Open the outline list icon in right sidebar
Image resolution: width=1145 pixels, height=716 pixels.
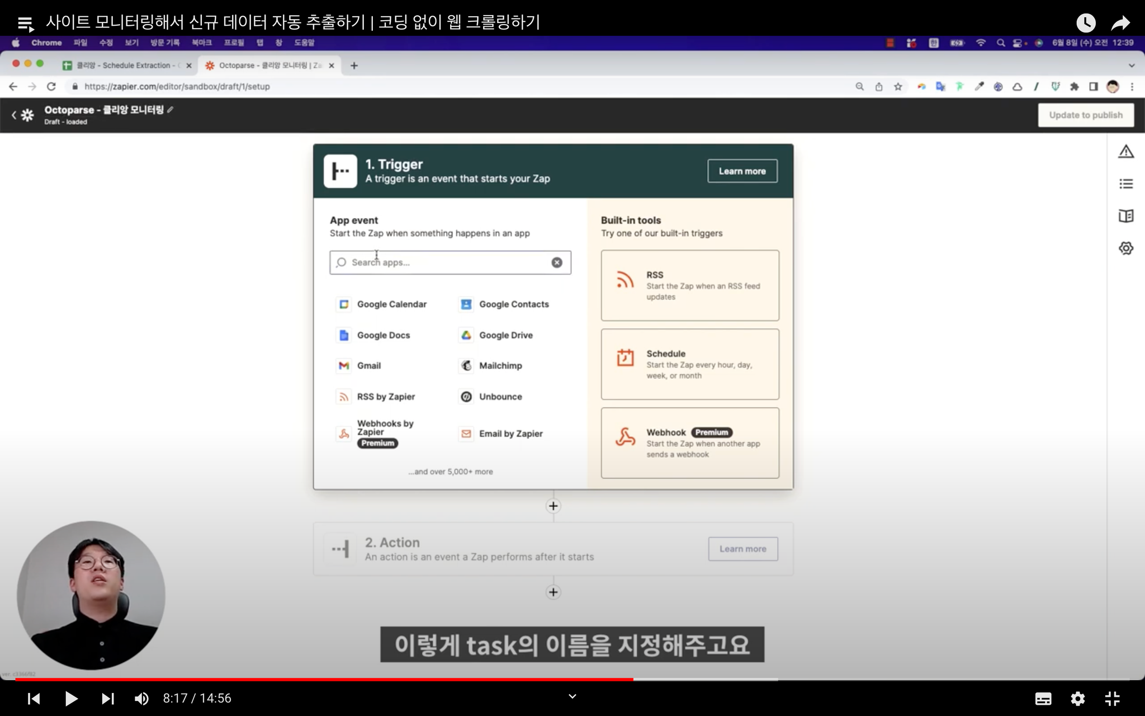[x=1126, y=184]
